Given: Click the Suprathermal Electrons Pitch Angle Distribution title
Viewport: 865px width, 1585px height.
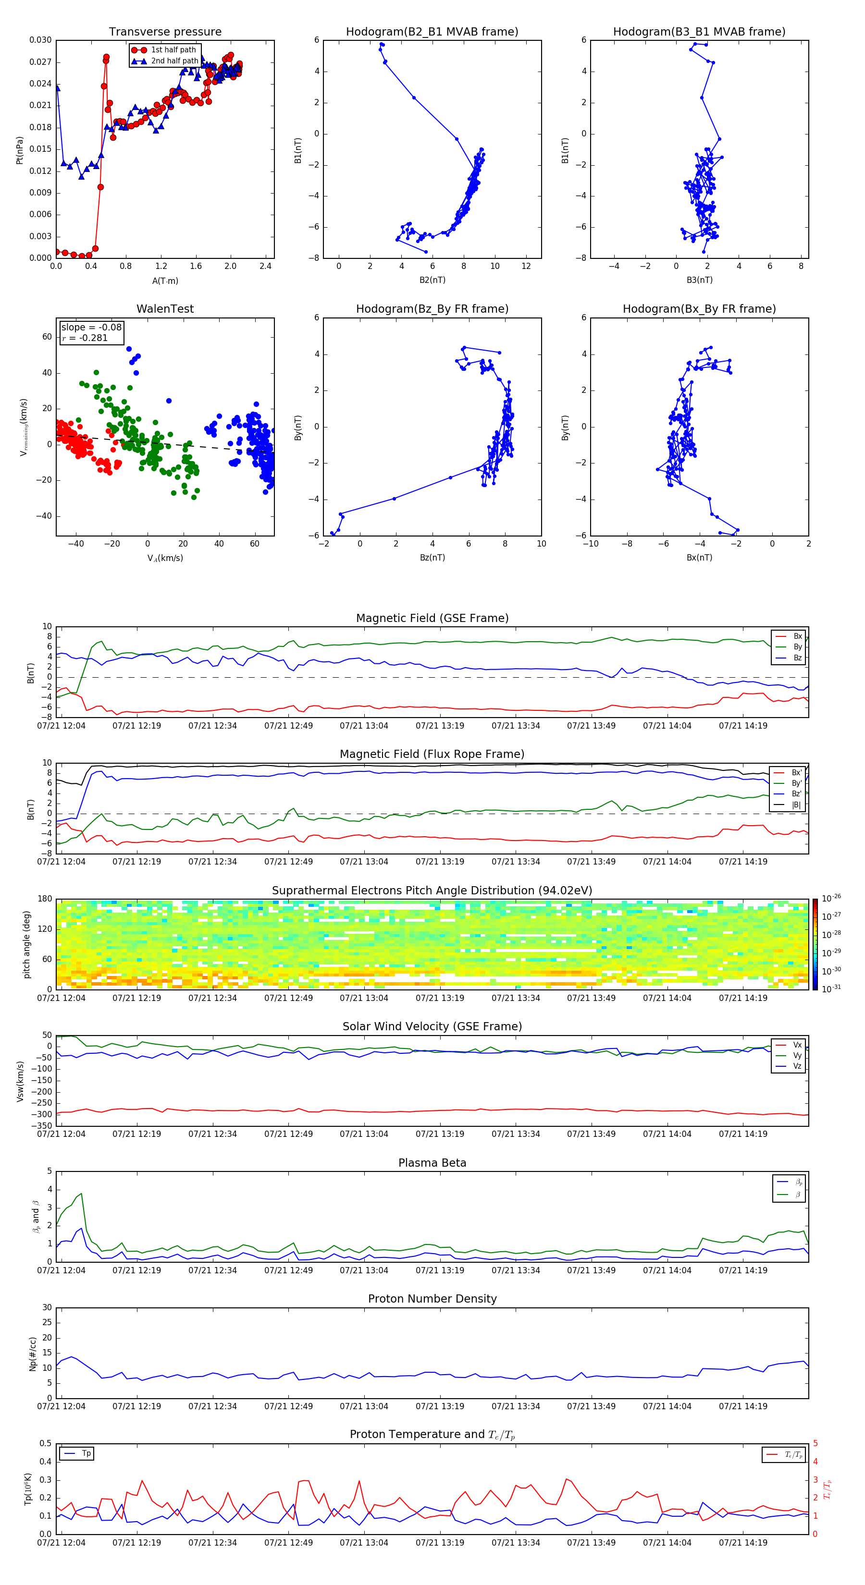Looking at the screenshot, I should [432, 890].
